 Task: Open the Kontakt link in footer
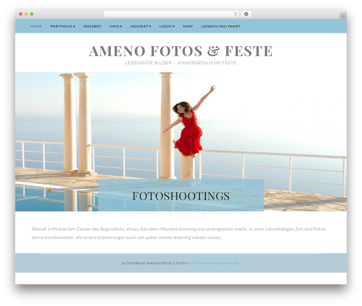click(x=198, y=263)
